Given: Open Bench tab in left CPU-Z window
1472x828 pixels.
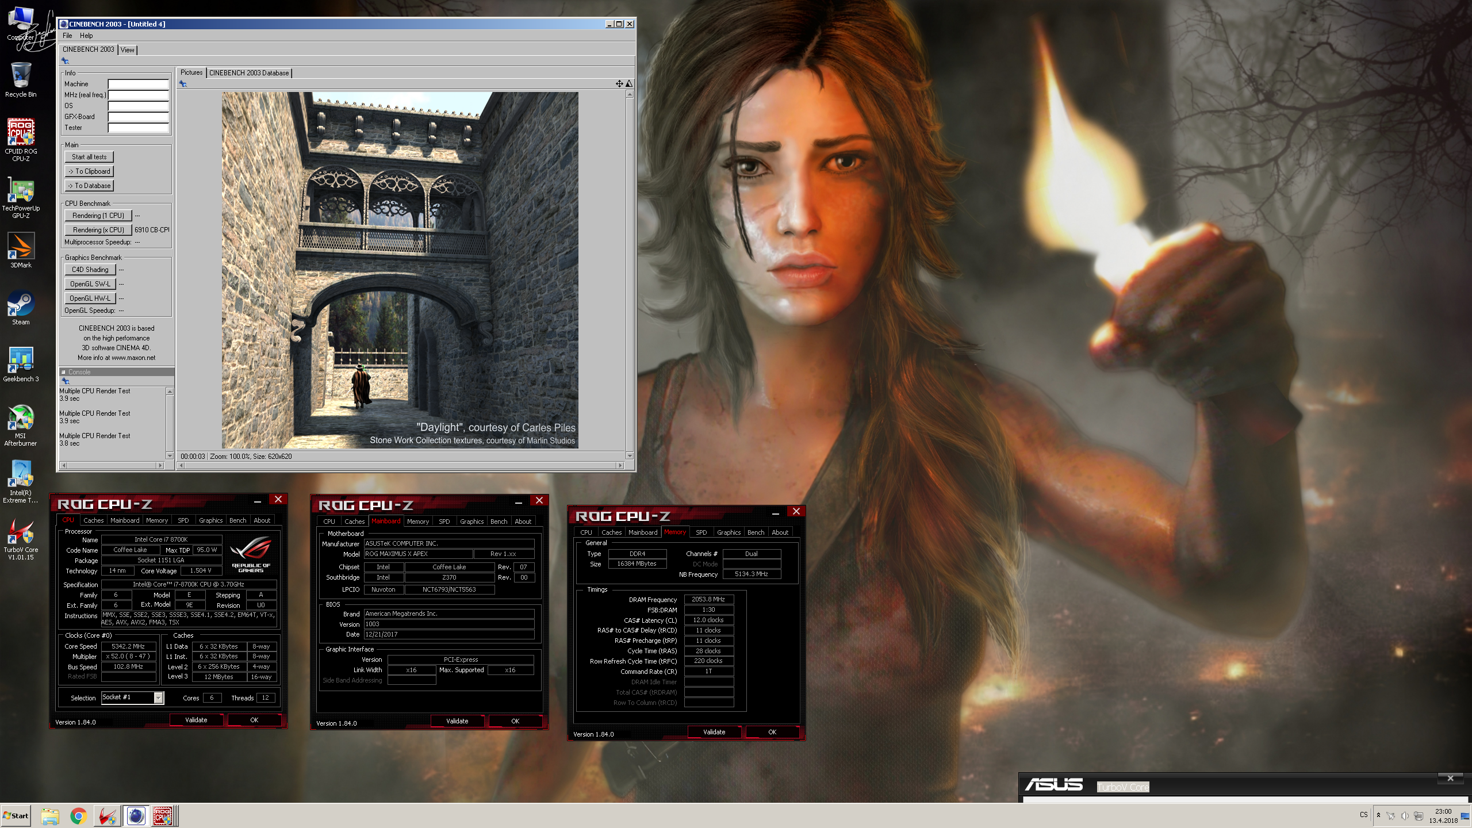Looking at the screenshot, I should 238,520.
